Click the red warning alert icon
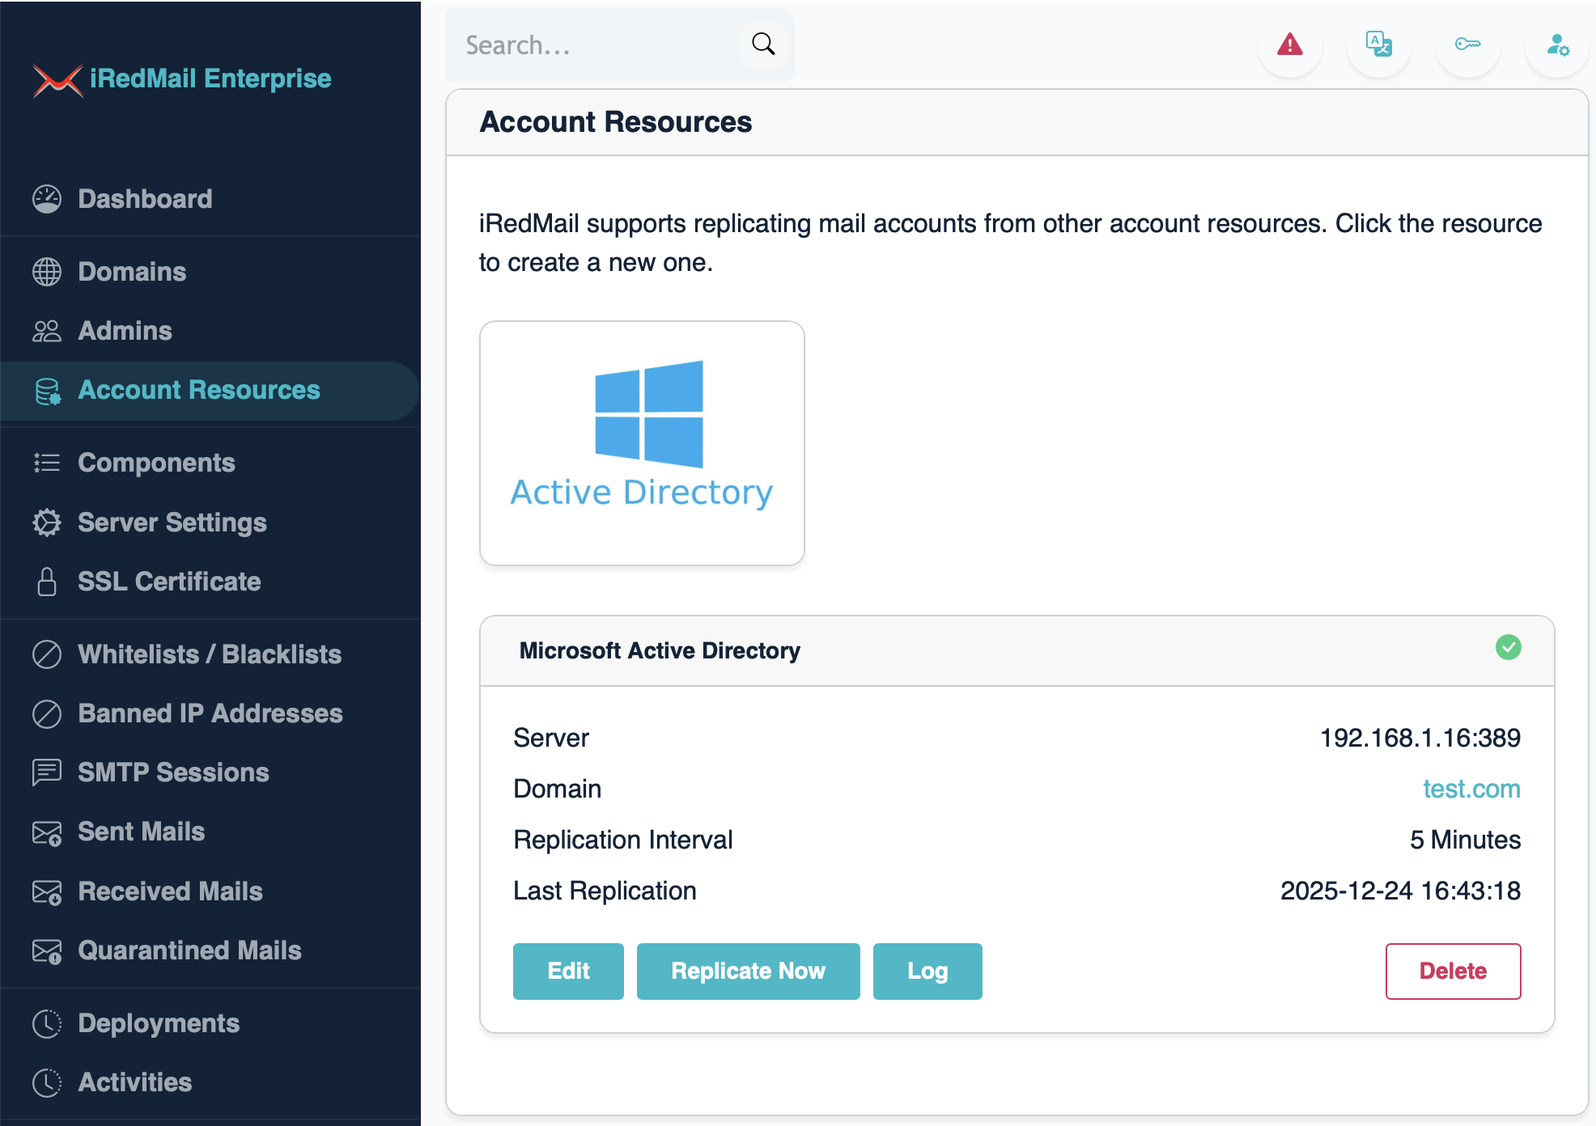The width and height of the screenshot is (1596, 1126). 1289,44
